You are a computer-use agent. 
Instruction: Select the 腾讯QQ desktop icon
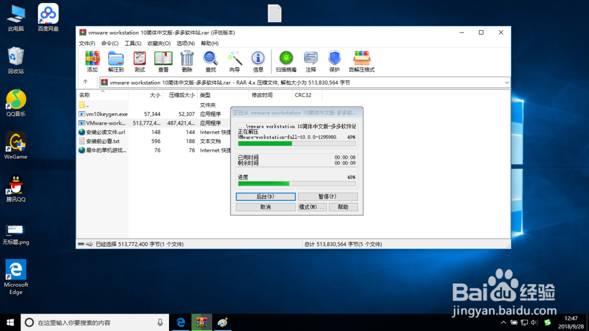(16, 188)
